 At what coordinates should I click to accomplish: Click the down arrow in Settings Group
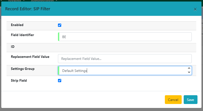[x=189, y=72]
